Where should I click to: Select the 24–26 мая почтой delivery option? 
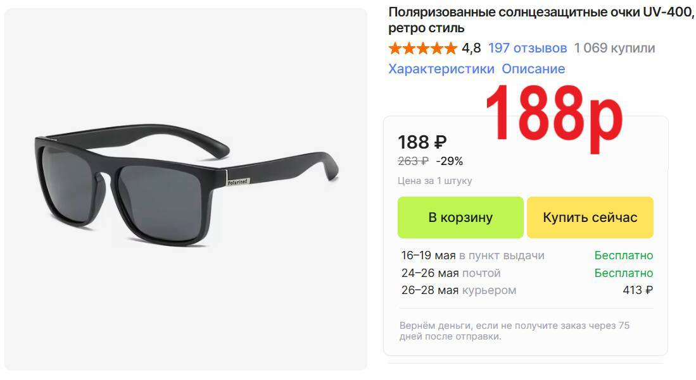point(527,273)
